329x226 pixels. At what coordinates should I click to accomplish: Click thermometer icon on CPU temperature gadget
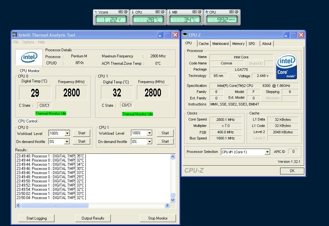pyautogui.click(x=133, y=12)
